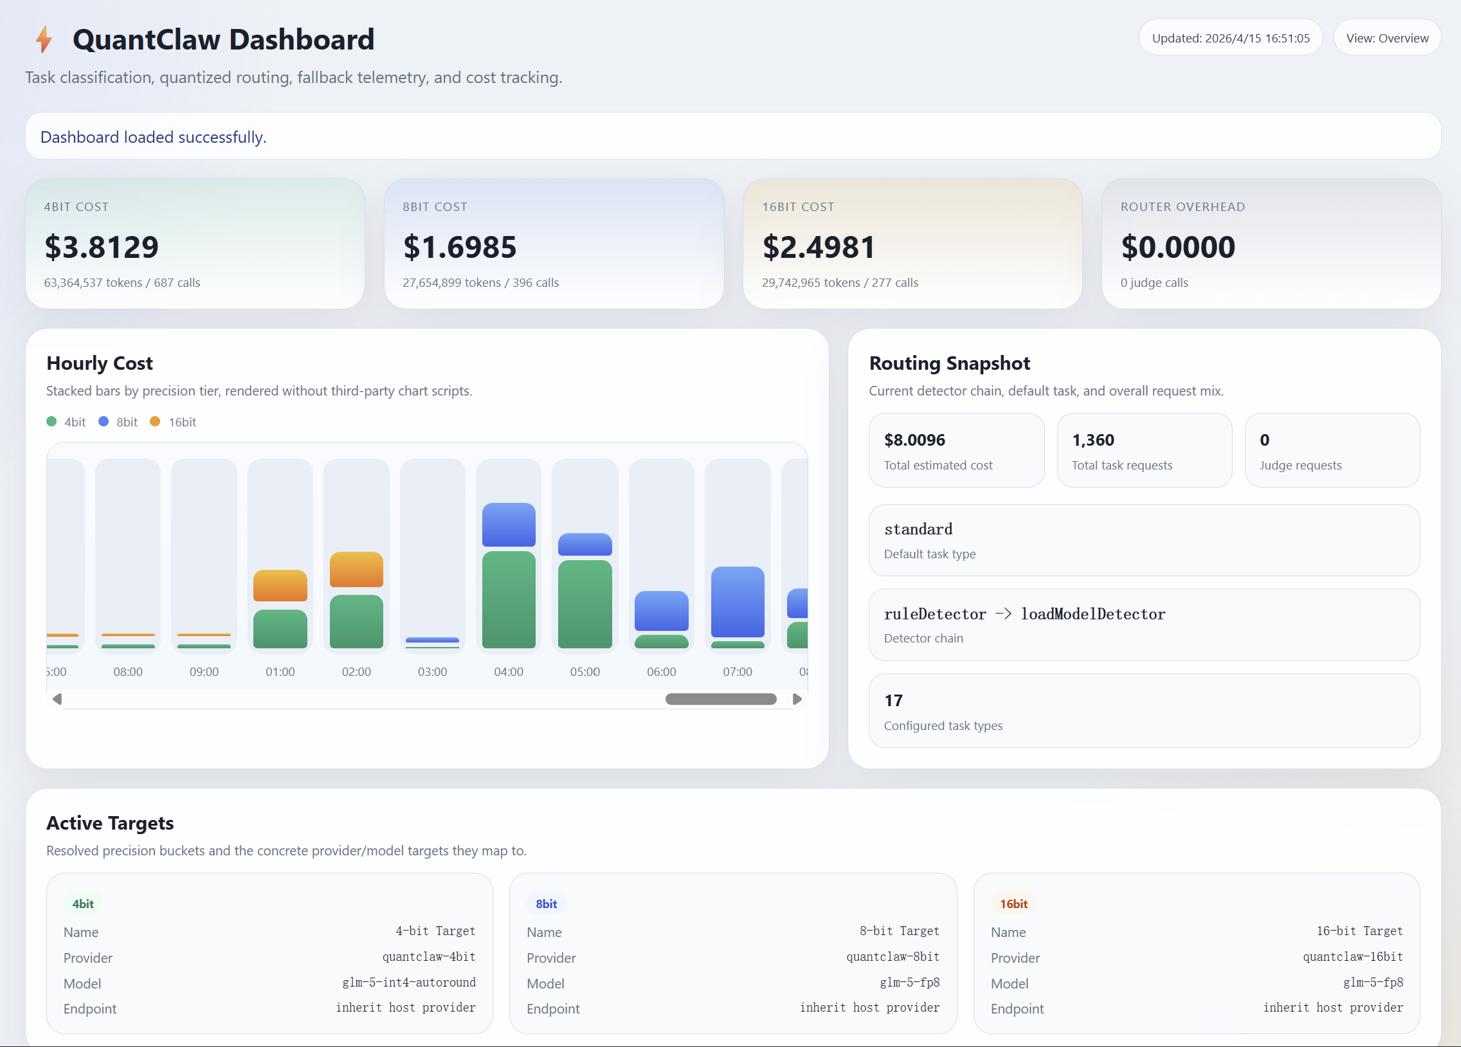Toggle the 16bit series in the chart legend

click(x=172, y=421)
